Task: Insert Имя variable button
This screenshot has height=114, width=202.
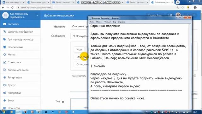Action: (x=79, y=49)
